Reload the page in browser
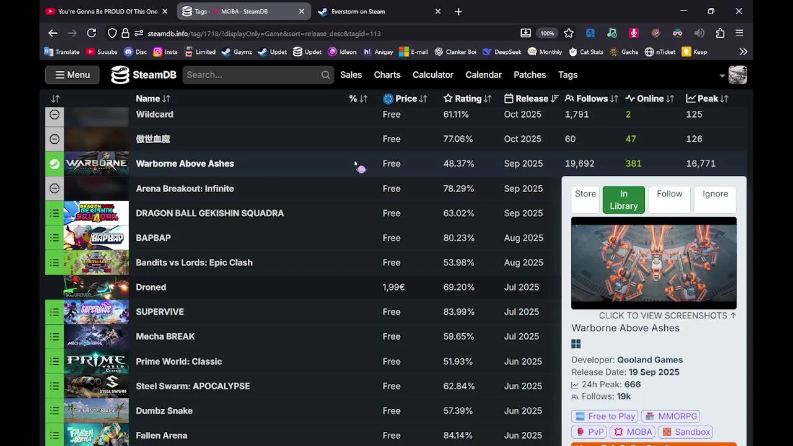The height and width of the screenshot is (446, 793). point(92,33)
